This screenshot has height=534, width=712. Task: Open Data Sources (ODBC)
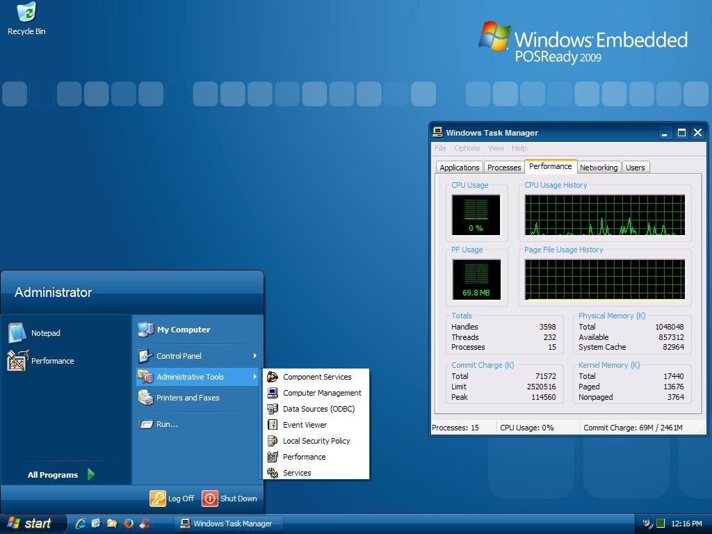point(317,409)
